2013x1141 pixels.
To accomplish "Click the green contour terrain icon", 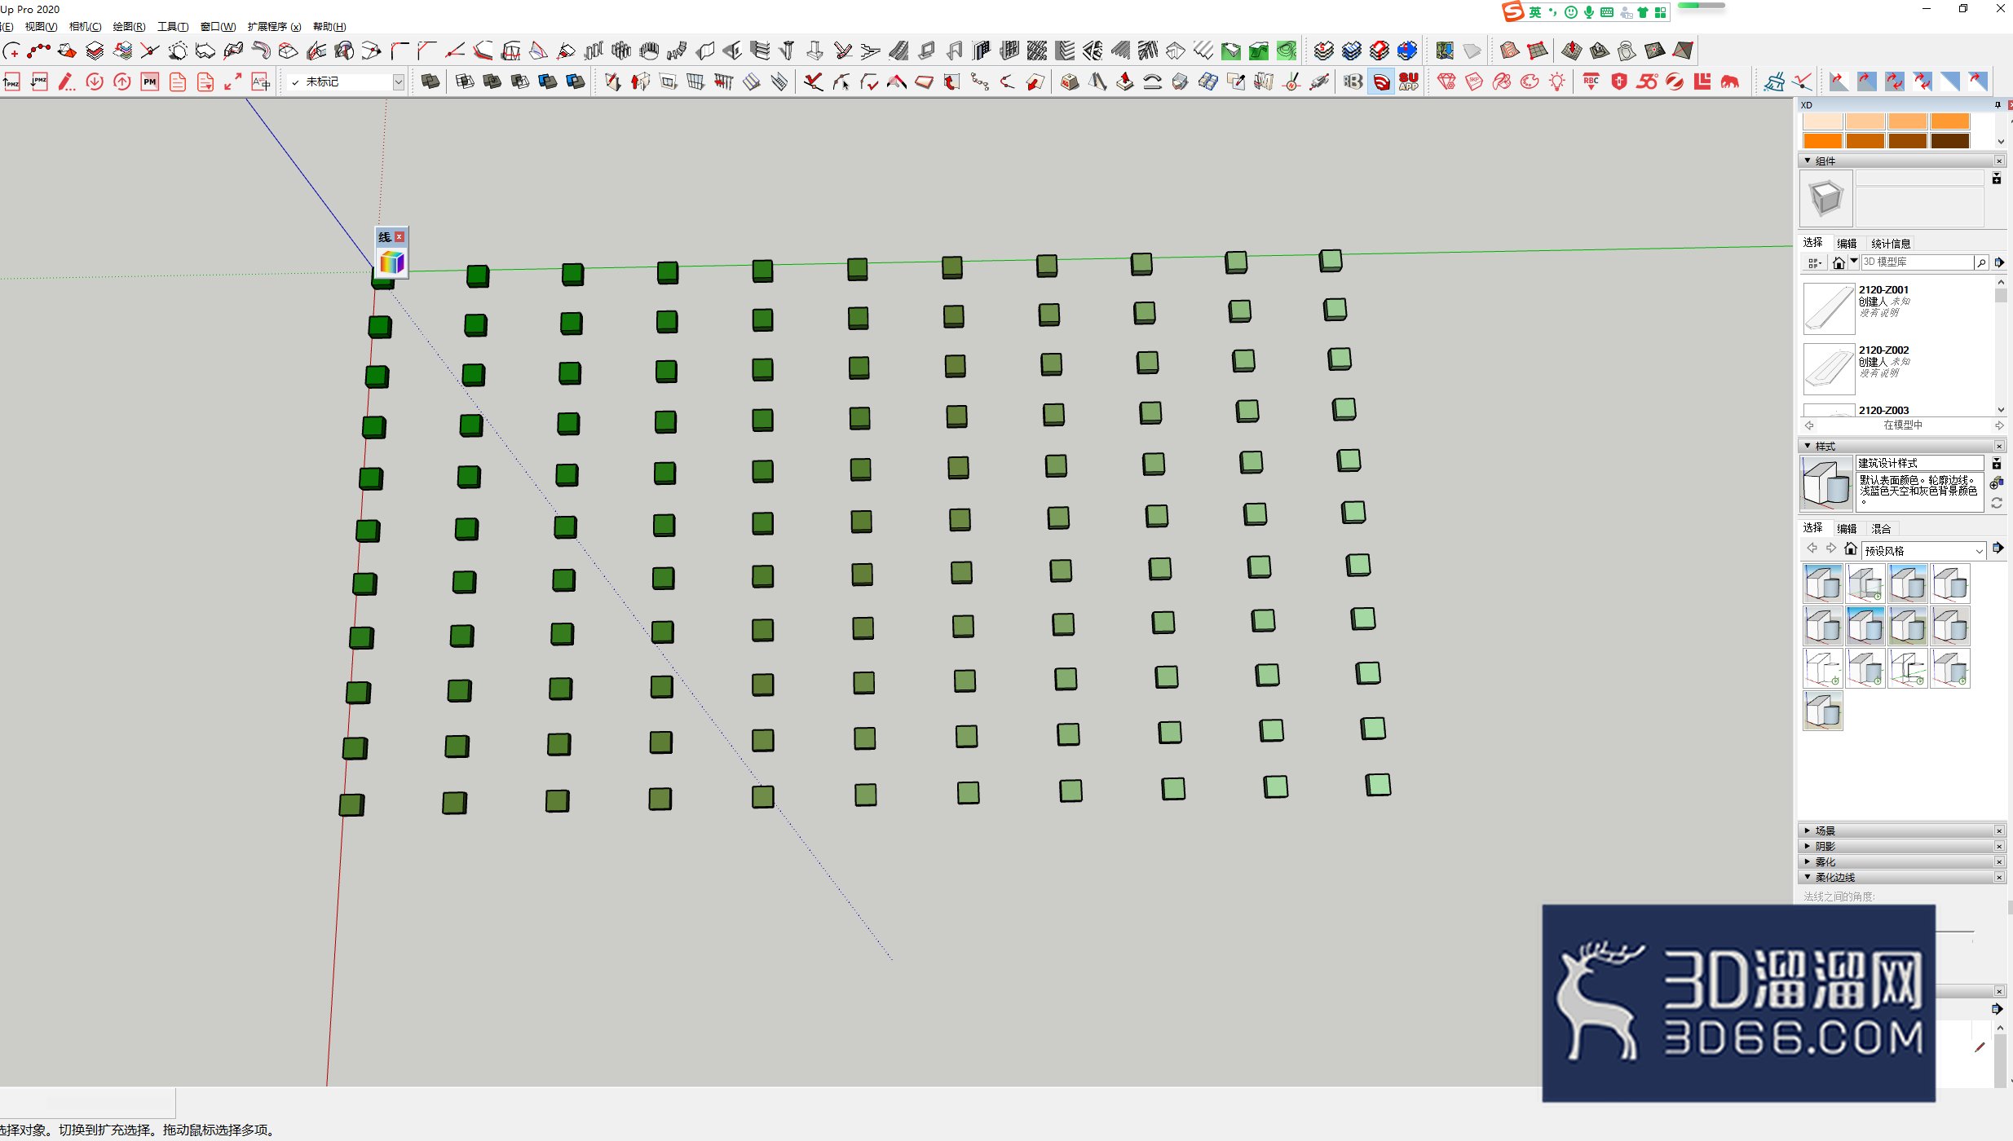I will click(x=1287, y=51).
